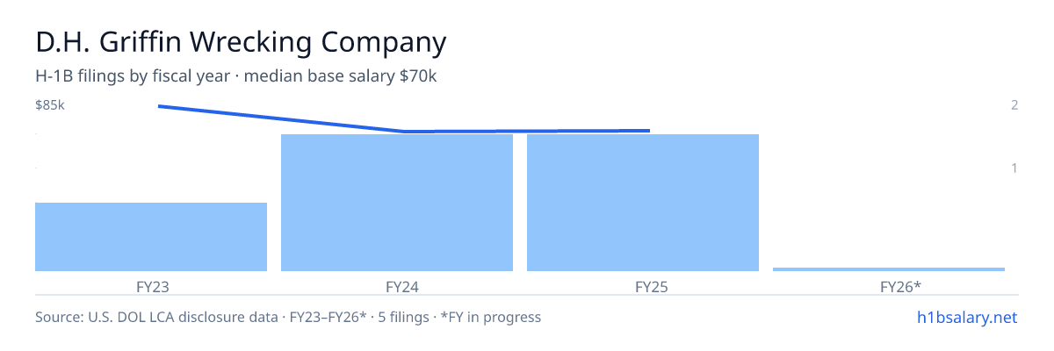The image size is (1054, 351).
Task: Click the salary line start above FY23
Action: pos(159,106)
